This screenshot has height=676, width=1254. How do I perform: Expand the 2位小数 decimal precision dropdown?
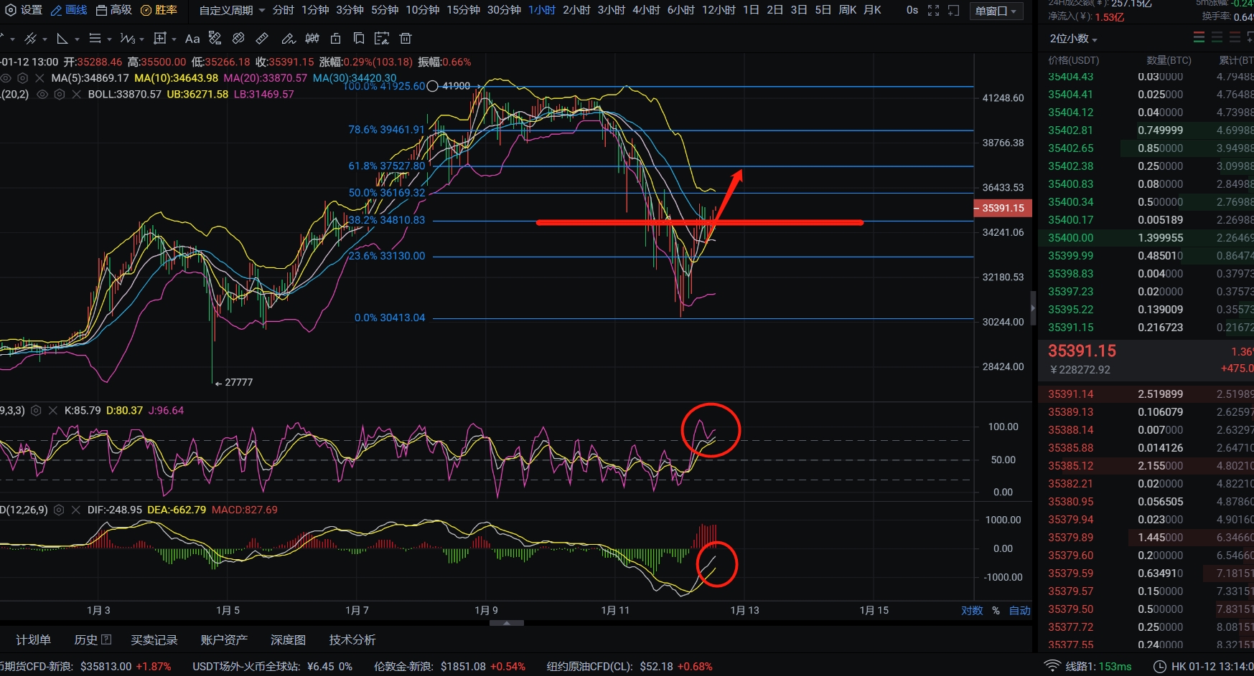click(x=1073, y=39)
